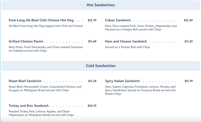This screenshot has height=122, width=201.
Task: Open the Cuban Sandwich menu item
Action: 118,20
